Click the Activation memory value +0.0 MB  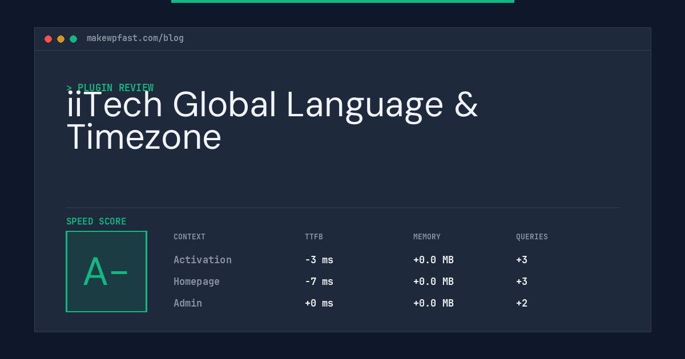point(433,260)
